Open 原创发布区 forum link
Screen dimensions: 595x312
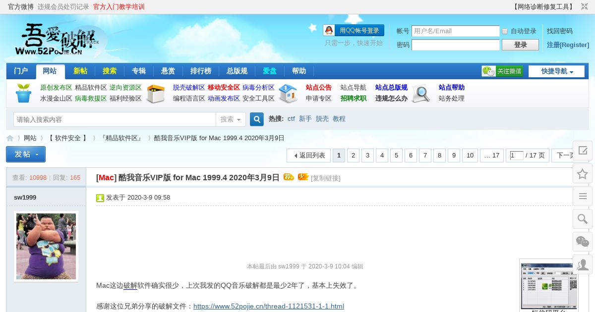pyautogui.click(x=56, y=88)
